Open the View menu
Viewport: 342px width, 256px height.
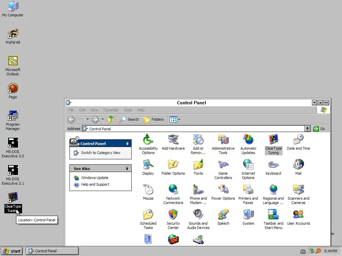coord(94,110)
